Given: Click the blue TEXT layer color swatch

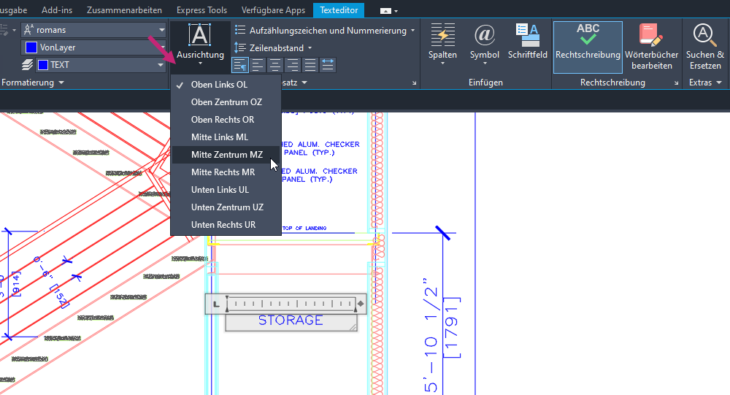Looking at the screenshot, I should point(43,65).
